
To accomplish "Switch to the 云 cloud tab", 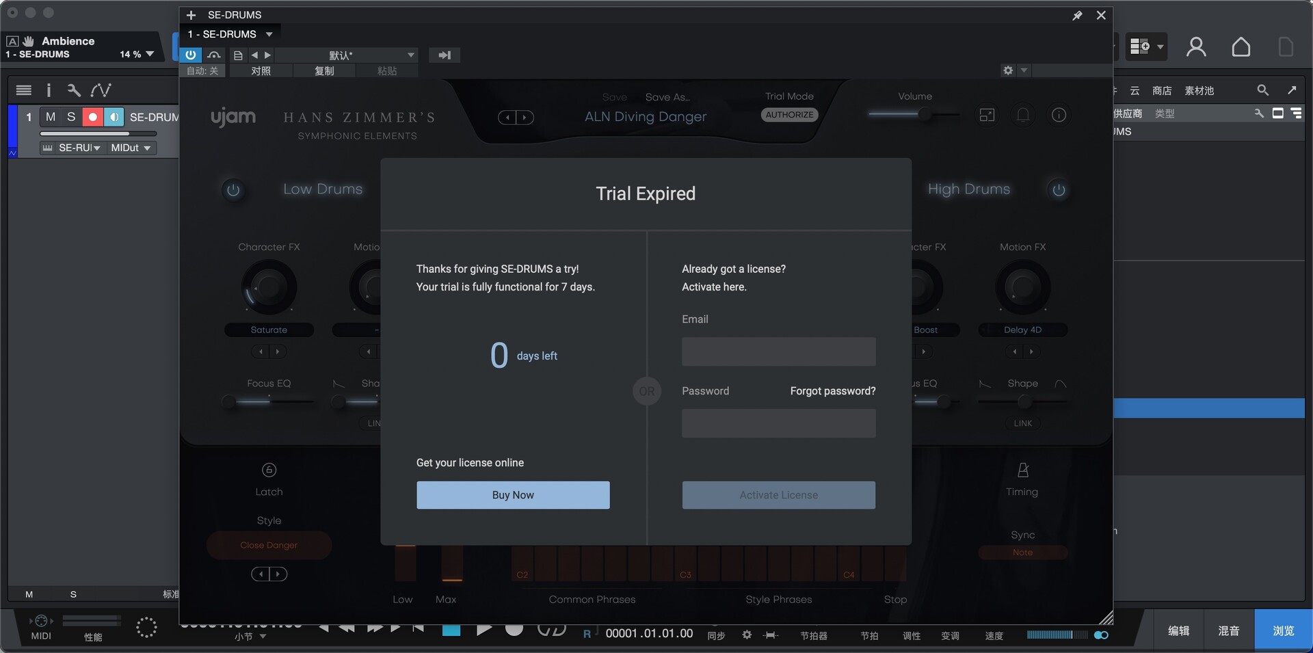I will [1135, 90].
